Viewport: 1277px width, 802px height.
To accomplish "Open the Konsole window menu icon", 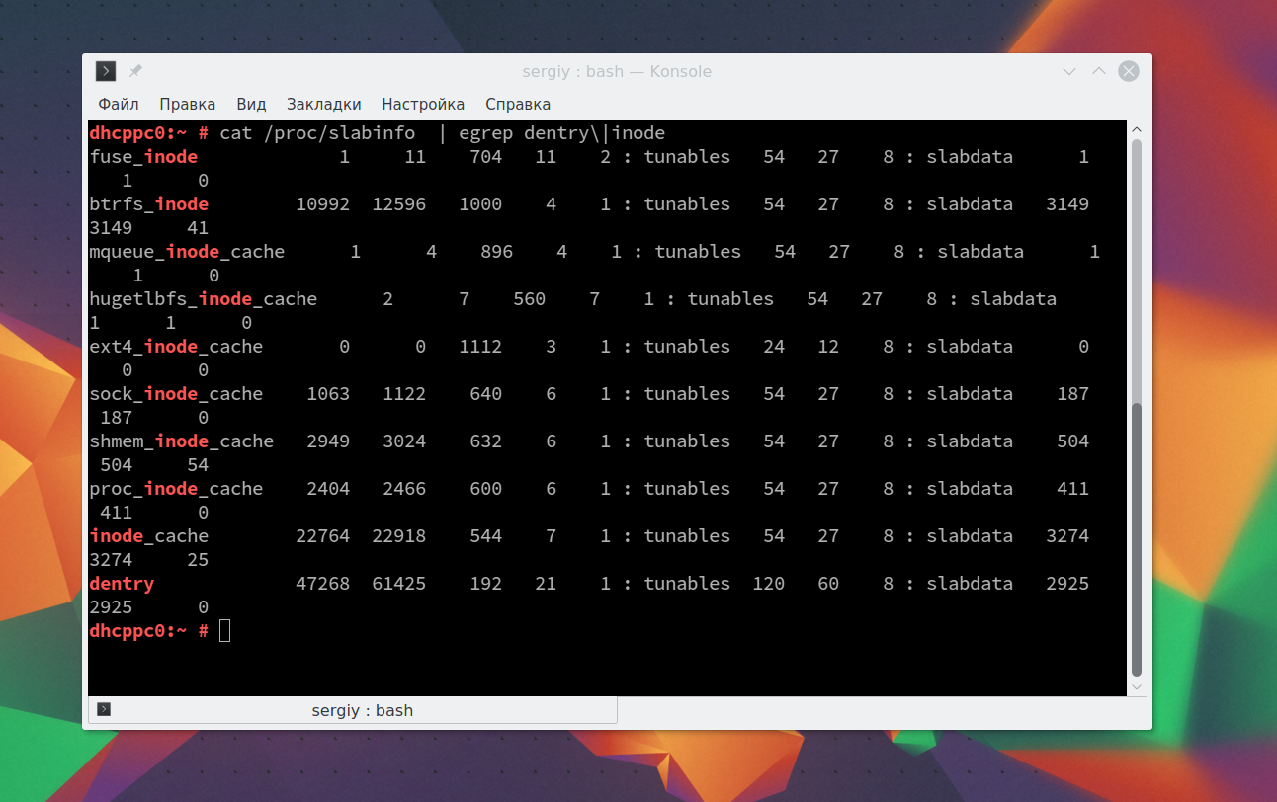I will (x=106, y=71).
